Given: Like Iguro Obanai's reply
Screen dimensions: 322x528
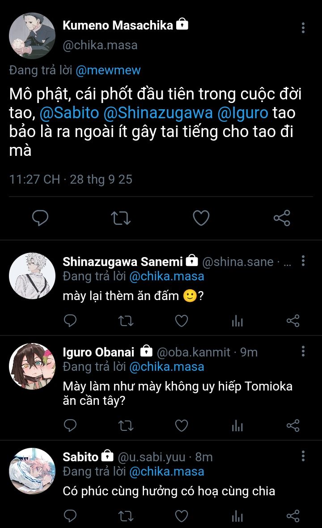Looking at the screenshot, I should (x=181, y=425).
